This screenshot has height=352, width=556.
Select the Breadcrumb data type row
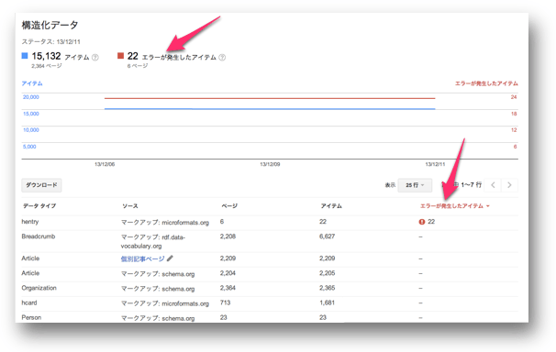tap(270, 241)
